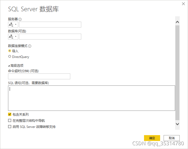Select the DirectQuery radio button
Screen dimensions: 188x149
[10, 56]
